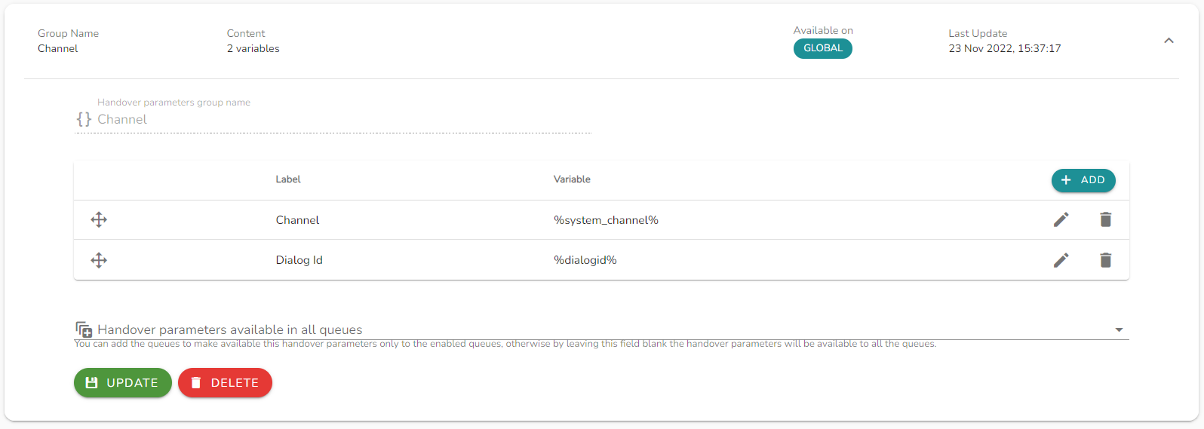Delete the Dialog Id row

click(1105, 260)
